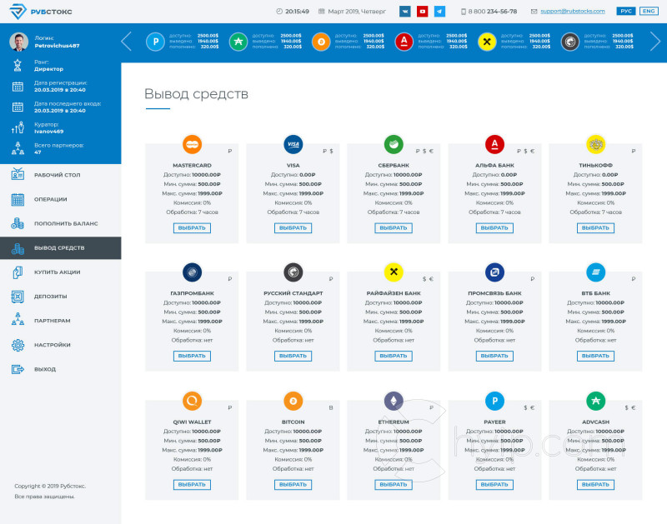
Task: Click Выбрать button for QIWI Wallet
Action: [192, 485]
